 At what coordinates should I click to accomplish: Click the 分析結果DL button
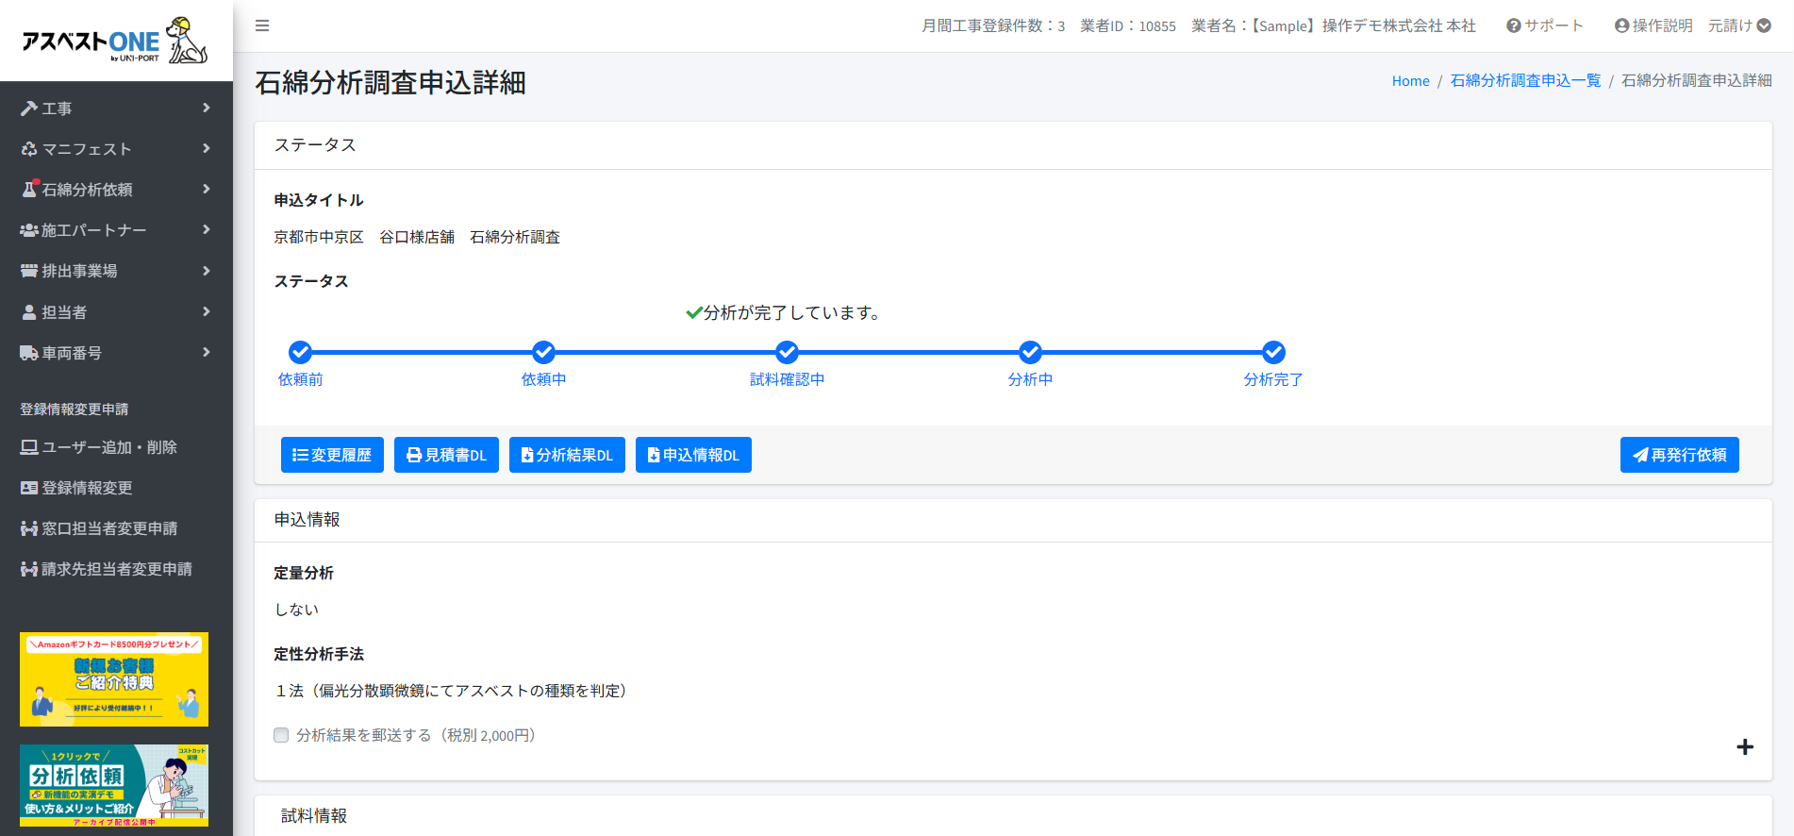(567, 455)
